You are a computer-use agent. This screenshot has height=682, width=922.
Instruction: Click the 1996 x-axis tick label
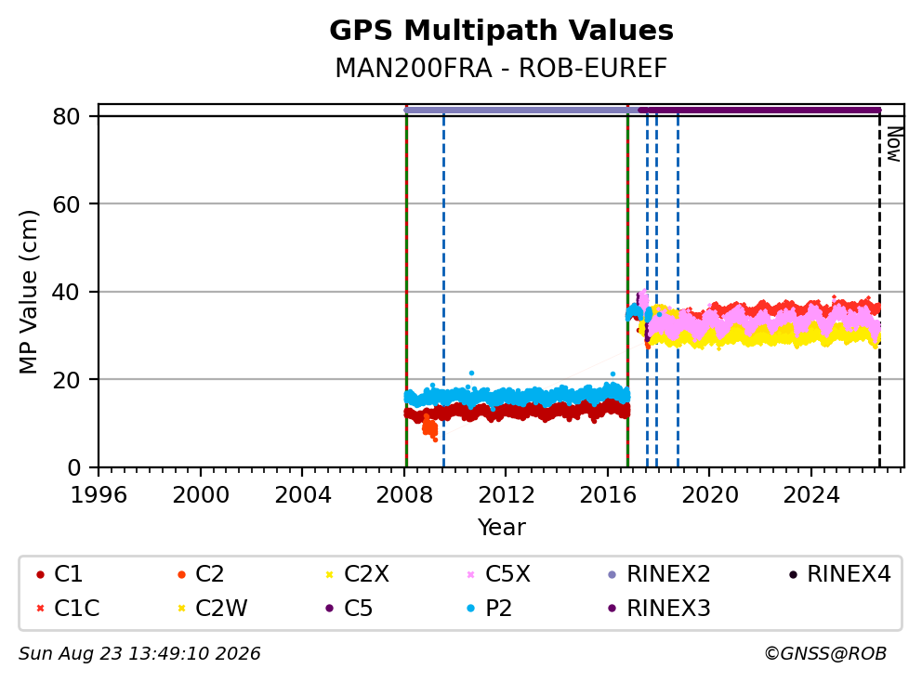coord(99,495)
